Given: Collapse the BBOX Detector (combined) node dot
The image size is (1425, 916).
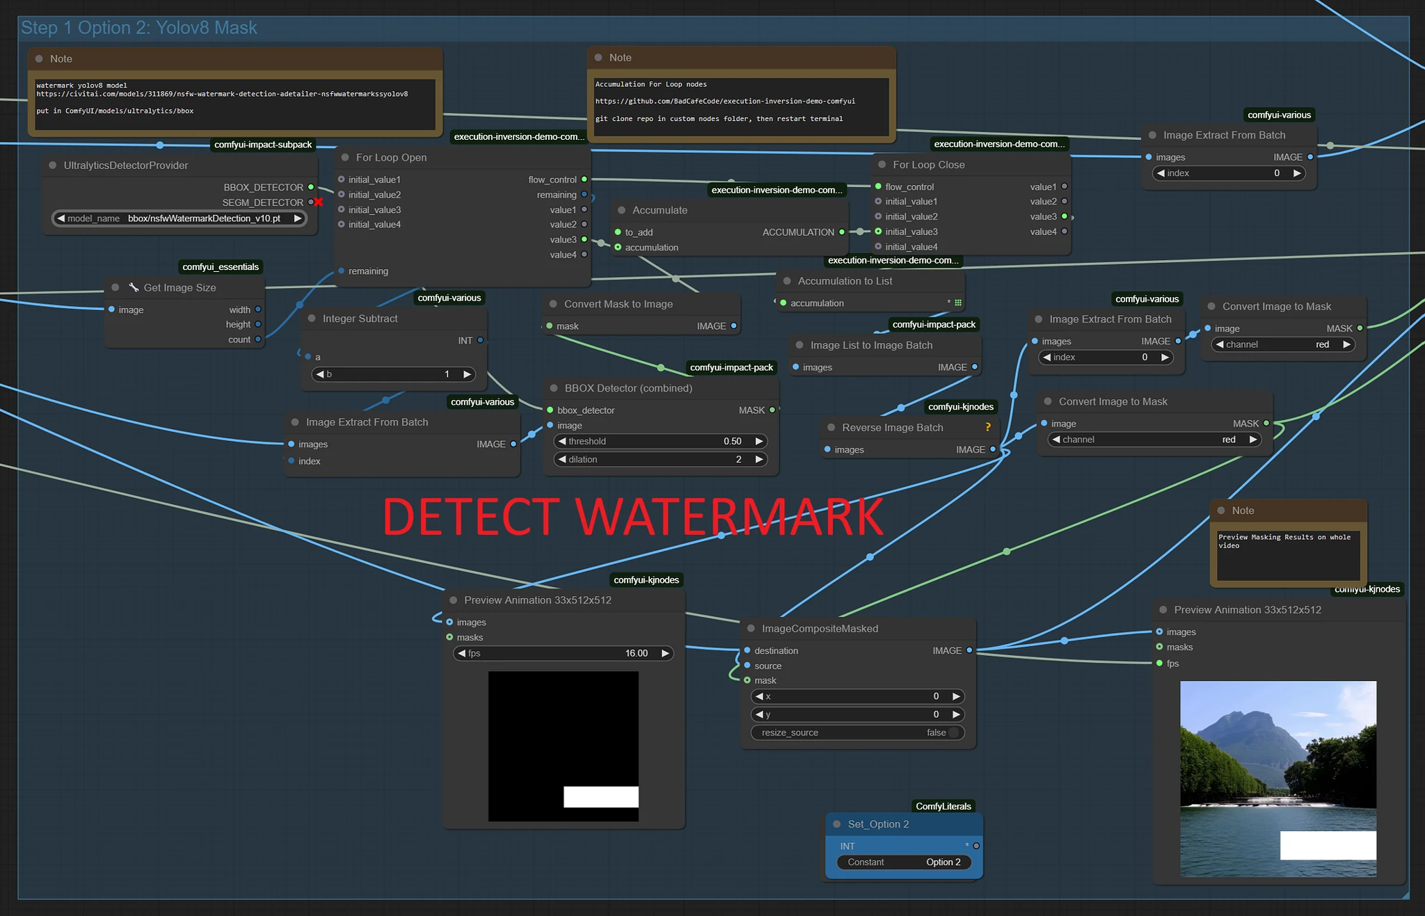Looking at the screenshot, I should pyautogui.click(x=554, y=388).
